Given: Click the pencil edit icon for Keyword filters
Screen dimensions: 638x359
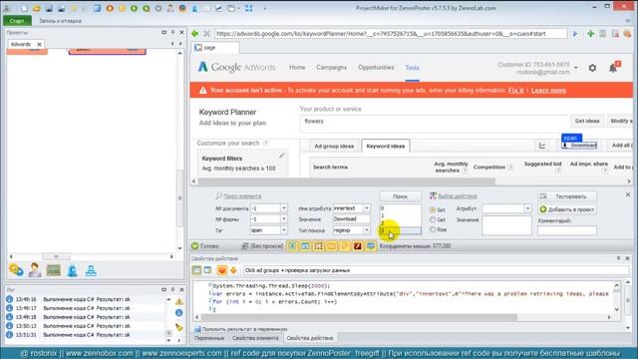Looking at the screenshot, I should click(281, 156).
